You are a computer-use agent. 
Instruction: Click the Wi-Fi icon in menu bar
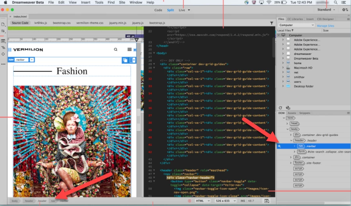(x=269, y=2)
